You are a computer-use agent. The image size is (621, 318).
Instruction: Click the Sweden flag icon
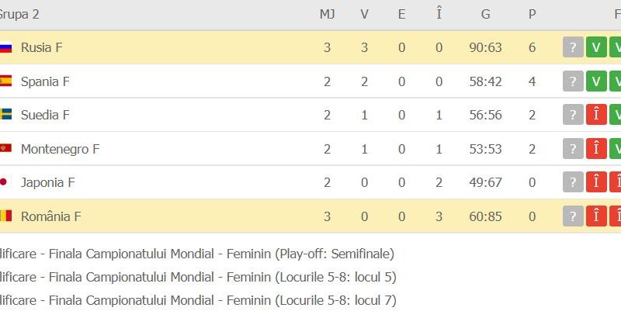click(x=5, y=115)
